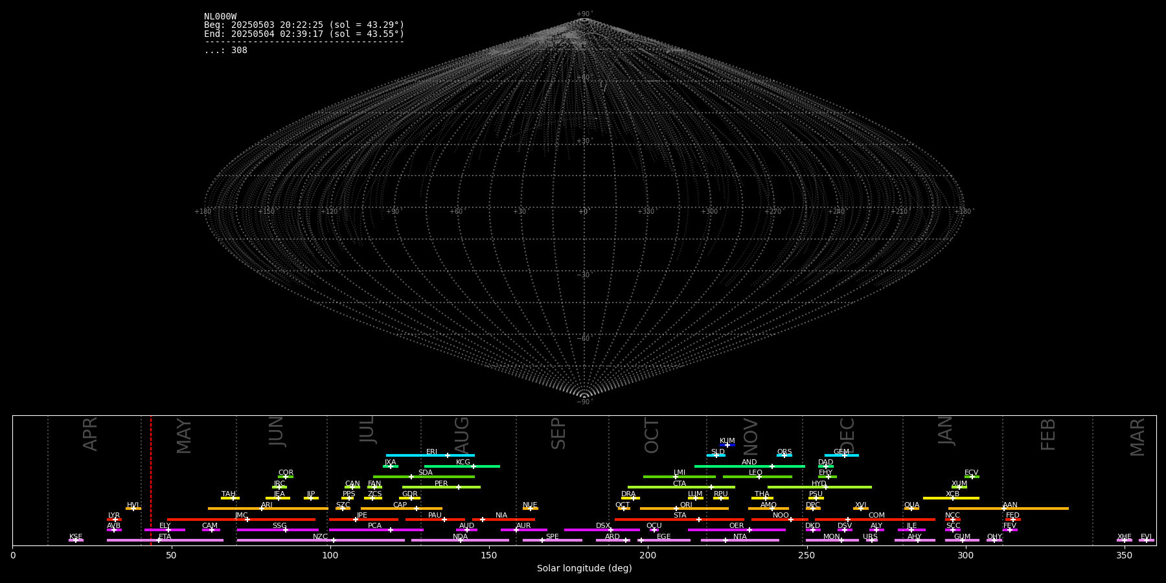Image resolution: width=1166 pixels, height=583 pixels.
Task: Click the FEB month label
Action: [x=1048, y=435]
